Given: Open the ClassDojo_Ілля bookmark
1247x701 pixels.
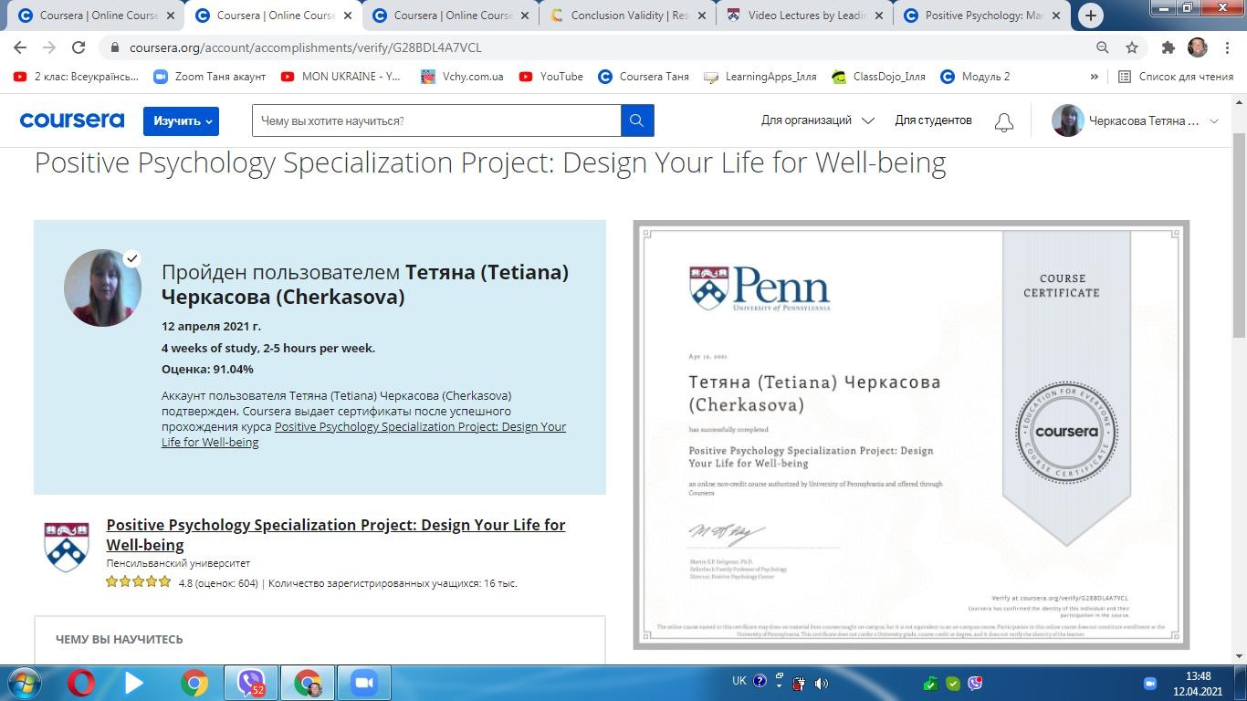Looking at the screenshot, I should point(879,77).
